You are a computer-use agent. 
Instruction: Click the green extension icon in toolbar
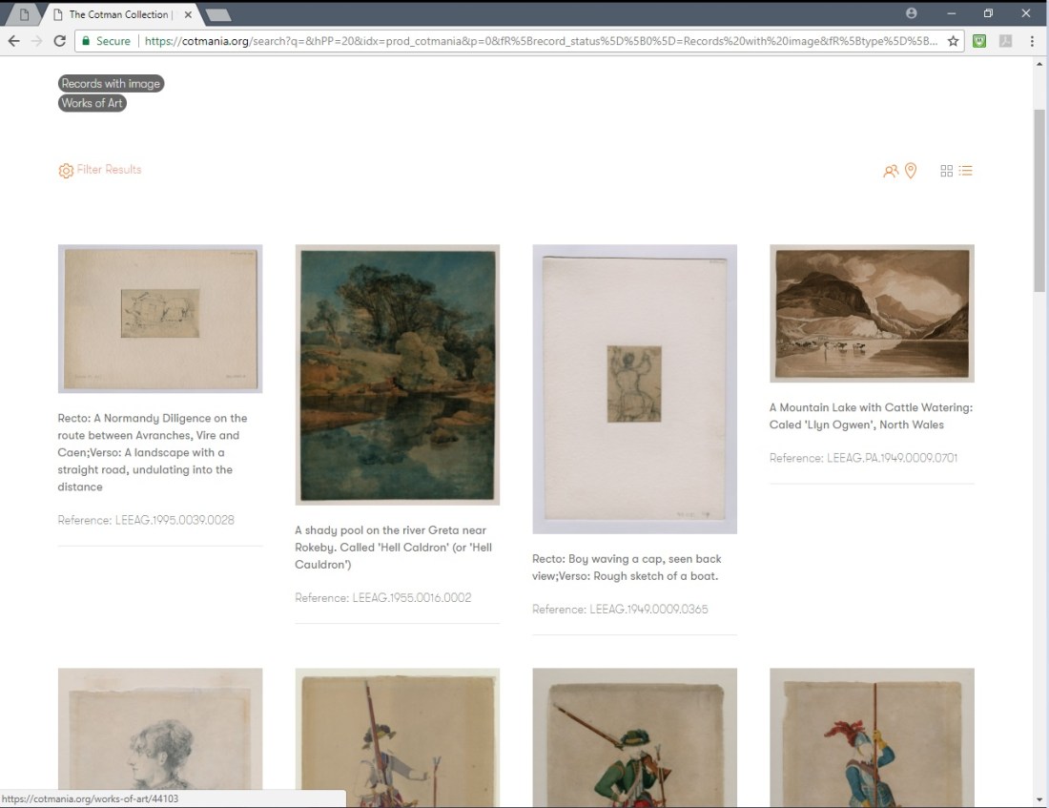pyautogui.click(x=979, y=41)
